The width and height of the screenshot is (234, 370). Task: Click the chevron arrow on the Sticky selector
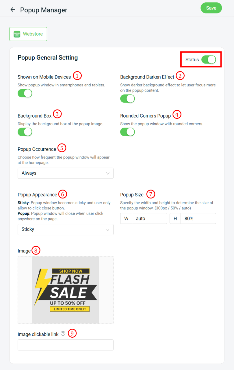pos(108,229)
